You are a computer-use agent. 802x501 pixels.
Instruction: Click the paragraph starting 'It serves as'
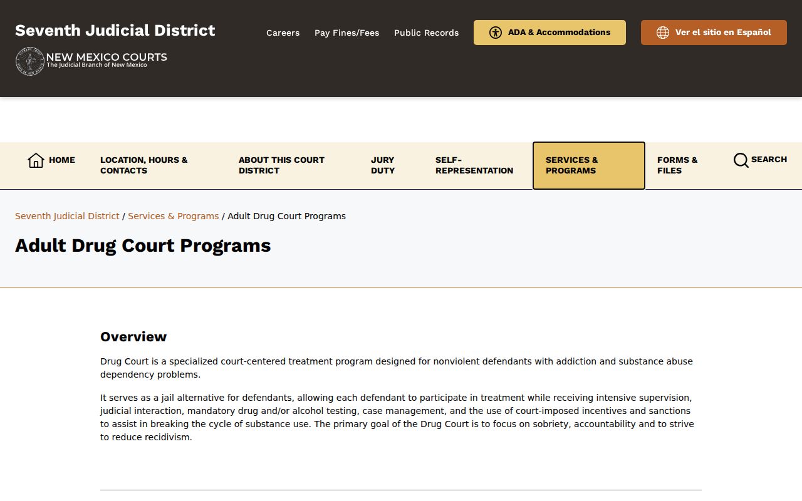(397, 418)
